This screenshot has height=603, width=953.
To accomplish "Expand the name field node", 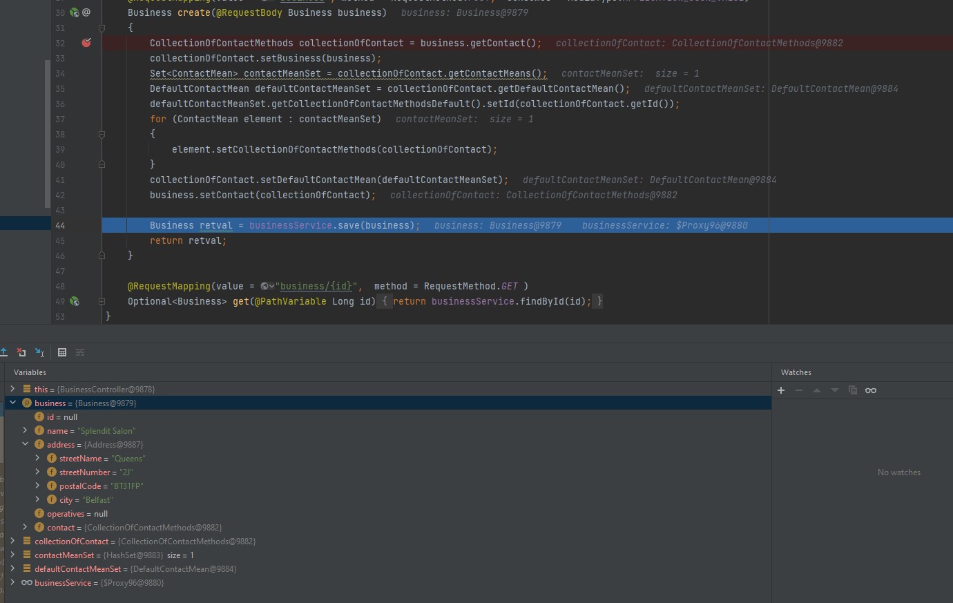I will (x=25, y=431).
